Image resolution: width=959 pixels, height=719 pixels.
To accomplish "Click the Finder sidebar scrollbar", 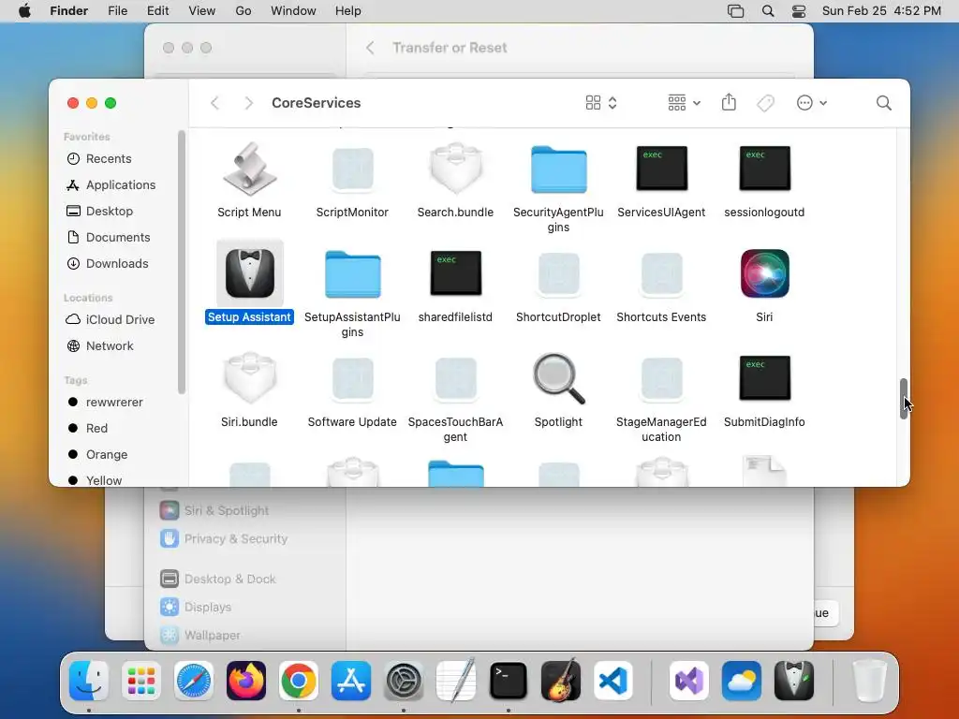I will (181, 263).
